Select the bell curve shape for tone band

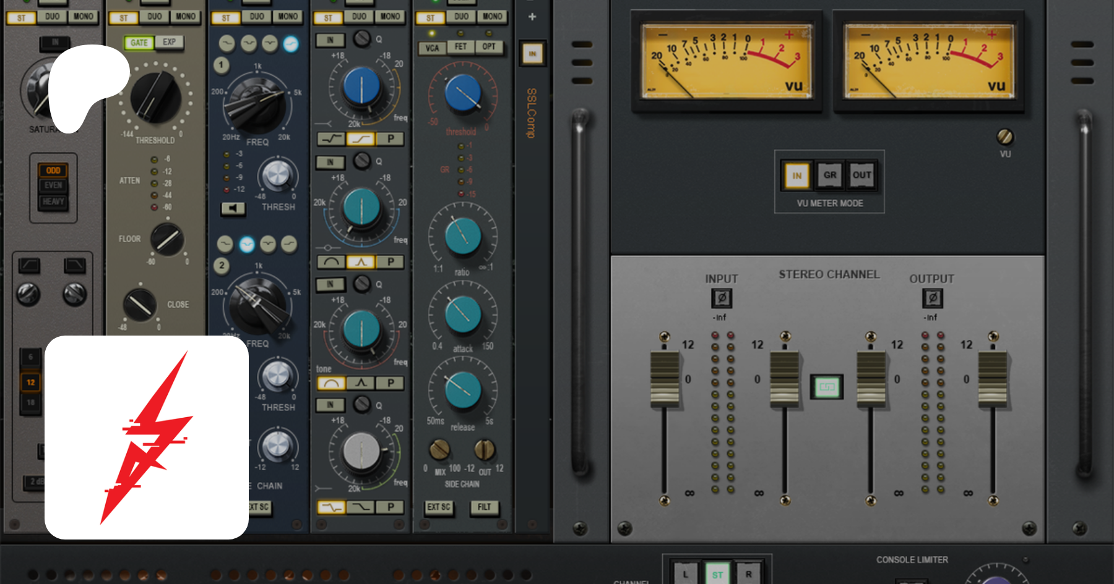[x=331, y=383]
